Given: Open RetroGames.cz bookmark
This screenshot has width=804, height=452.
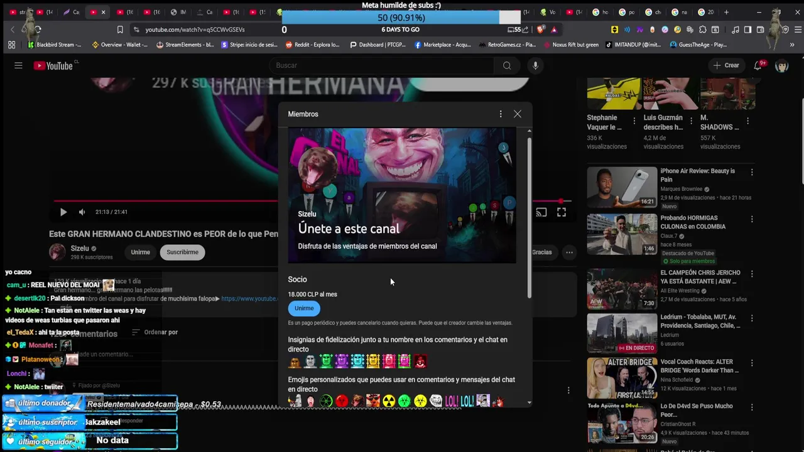Looking at the screenshot, I should [507, 45].
